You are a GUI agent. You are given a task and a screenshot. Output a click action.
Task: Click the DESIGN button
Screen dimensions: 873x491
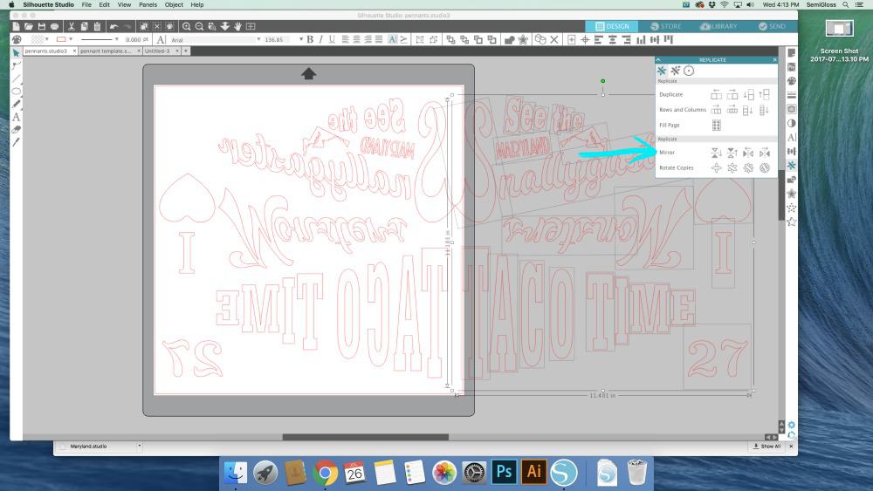tap(612, 26)
